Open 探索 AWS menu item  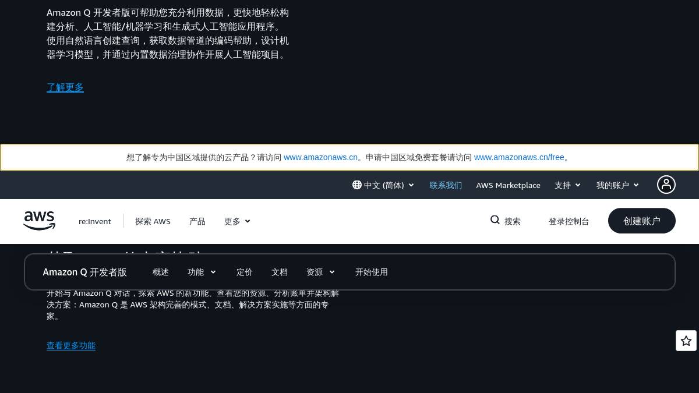click(153, 221)
